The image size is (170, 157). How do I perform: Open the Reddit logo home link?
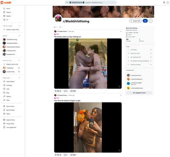pyautogui.click(x=6, y=3)
